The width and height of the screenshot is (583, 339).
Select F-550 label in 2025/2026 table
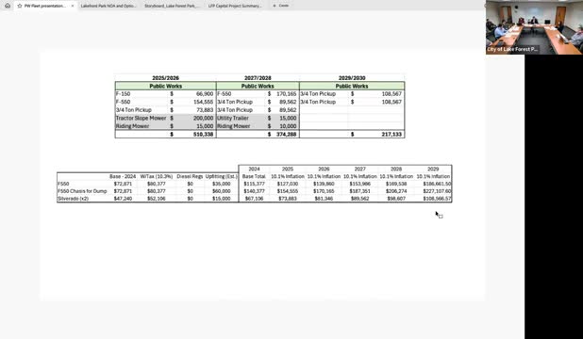click(123, 102)
